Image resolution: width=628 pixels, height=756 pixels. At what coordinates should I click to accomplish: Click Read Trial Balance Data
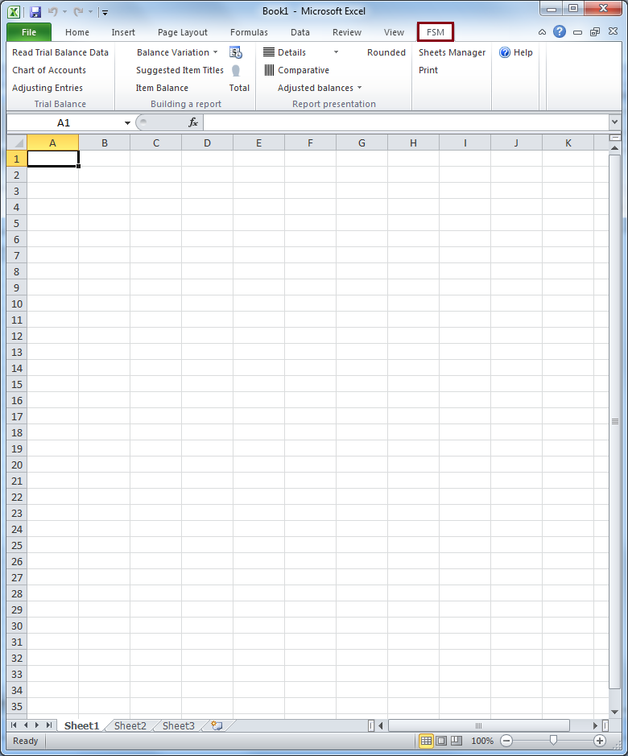pyautogui.click(x=60, y=52)
